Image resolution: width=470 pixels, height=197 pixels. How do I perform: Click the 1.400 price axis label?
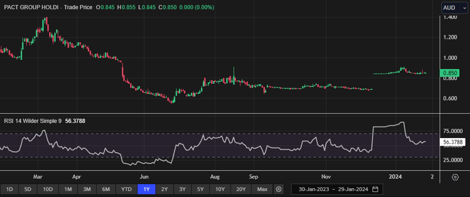(451, 17)
